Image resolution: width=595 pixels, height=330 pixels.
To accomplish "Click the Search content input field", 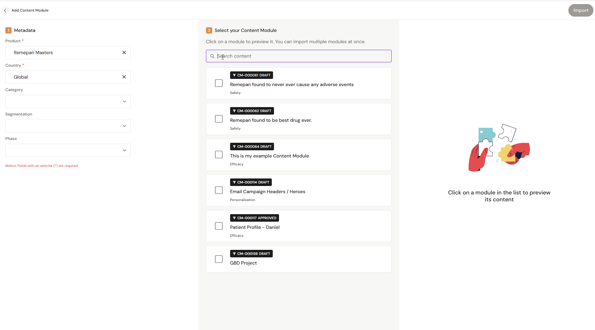I will 298,56.
